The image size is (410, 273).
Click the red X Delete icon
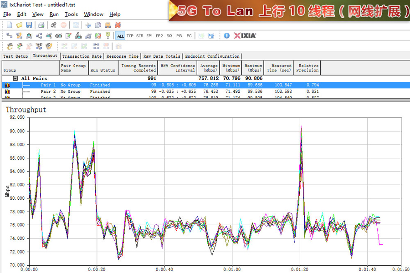pyautogui.click(x=118, y=25)
